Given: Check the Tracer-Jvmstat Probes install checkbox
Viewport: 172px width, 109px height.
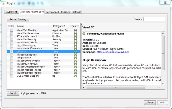Looking at the screenshot, I should coord(12,73).
